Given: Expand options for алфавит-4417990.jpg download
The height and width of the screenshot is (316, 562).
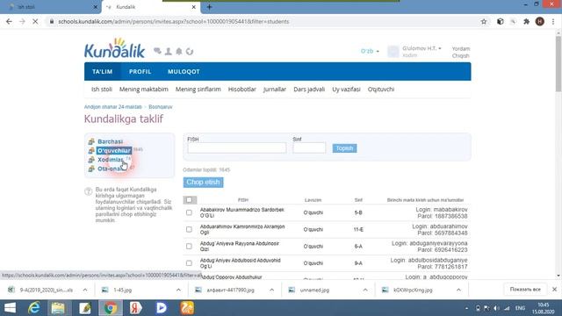Looking at the screenshot, I should pos(271,290).
